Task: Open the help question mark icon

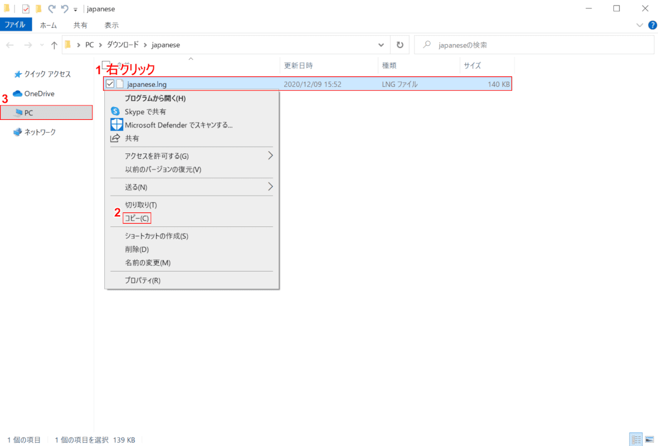Action: point(652,25)
